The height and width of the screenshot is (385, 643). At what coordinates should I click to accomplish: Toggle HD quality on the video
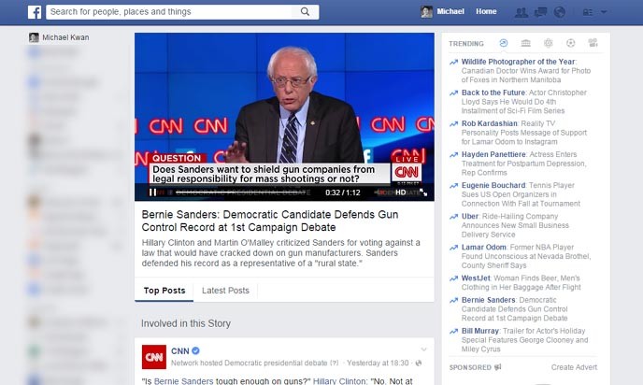tap(401, 192)
